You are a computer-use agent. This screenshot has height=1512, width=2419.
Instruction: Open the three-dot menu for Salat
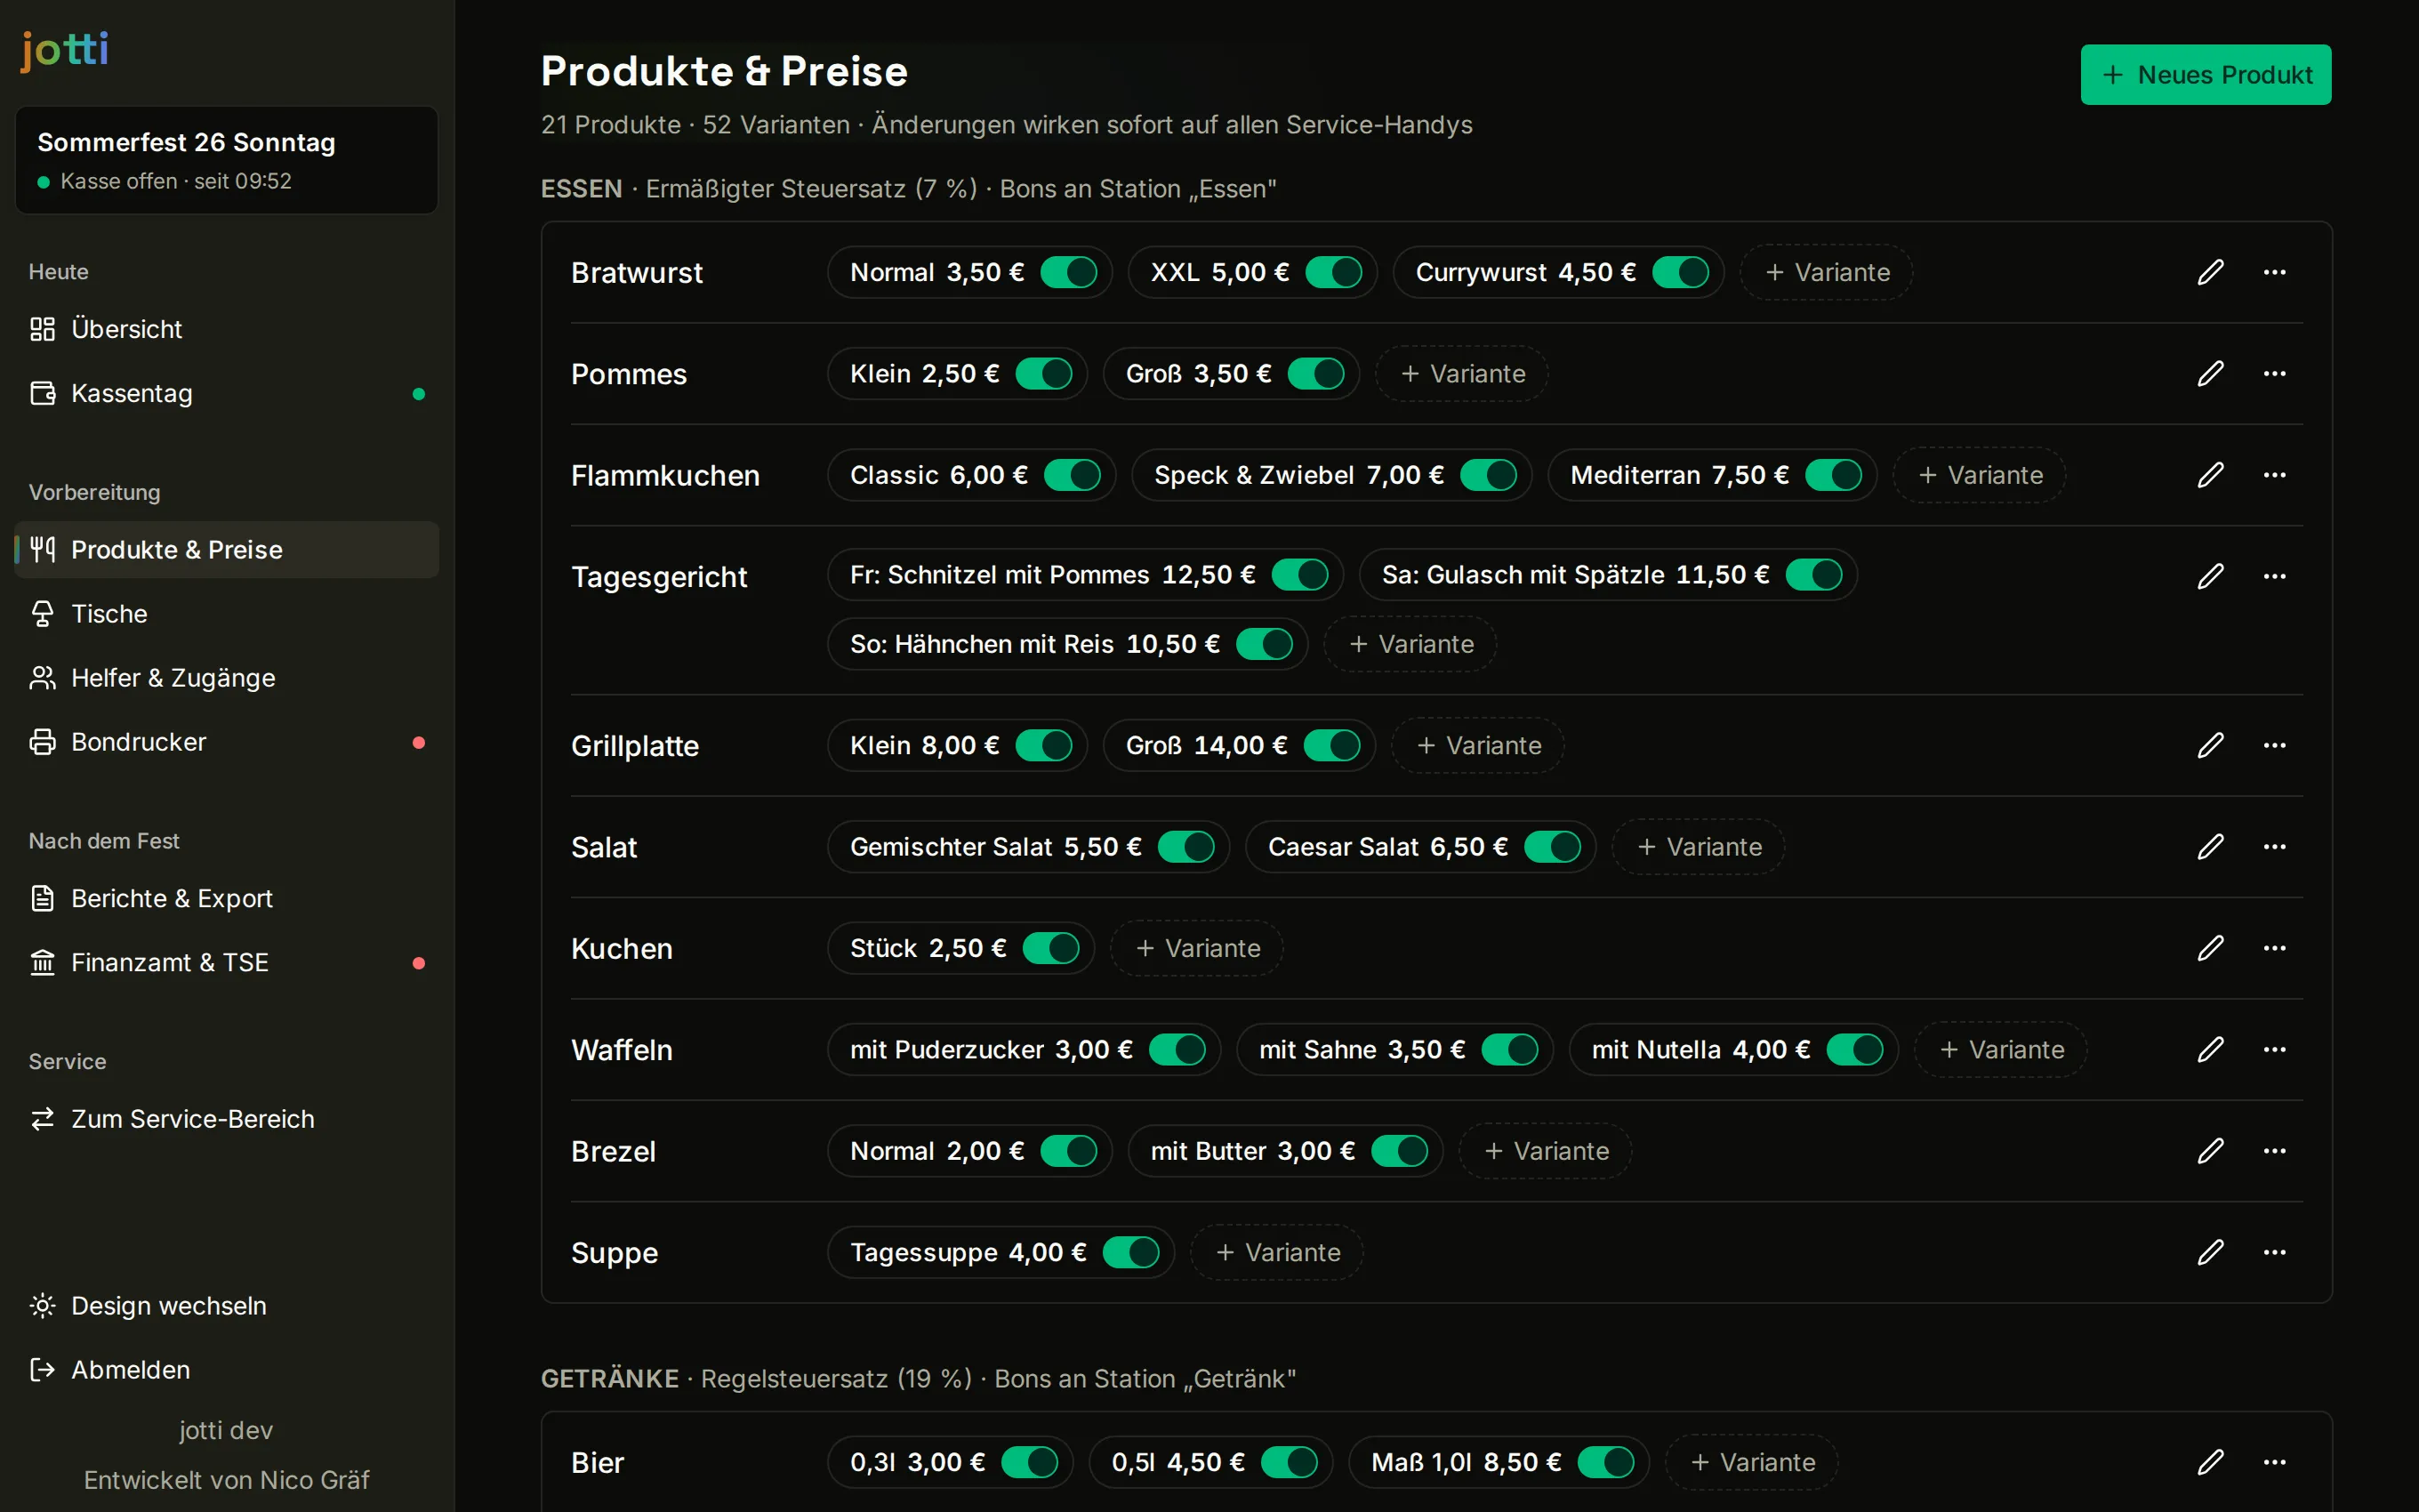click(x=2274, y=846)
